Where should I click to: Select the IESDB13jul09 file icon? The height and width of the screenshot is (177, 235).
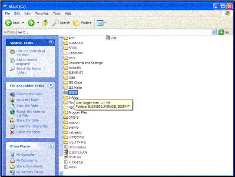pos(66,152)
